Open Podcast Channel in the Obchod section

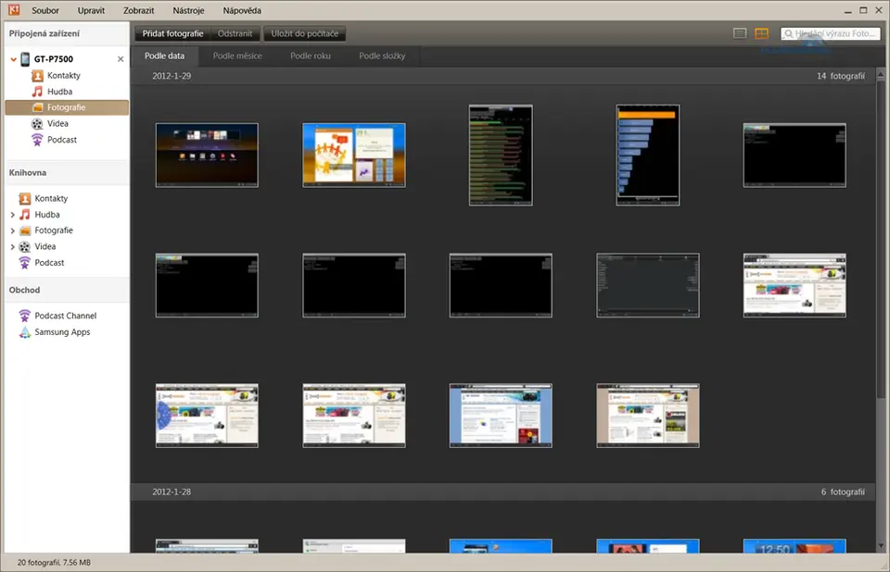(x=65, y=316)
